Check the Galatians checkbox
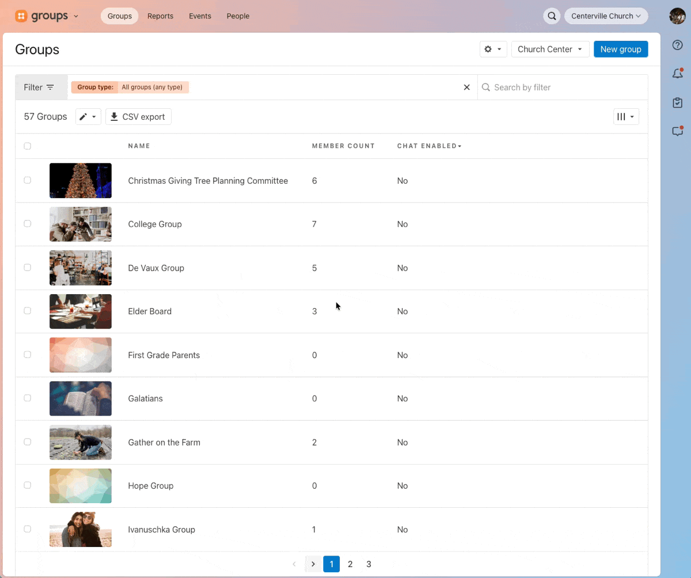The width and height of the screenshot is (691, 578). [x=27, y=398]
